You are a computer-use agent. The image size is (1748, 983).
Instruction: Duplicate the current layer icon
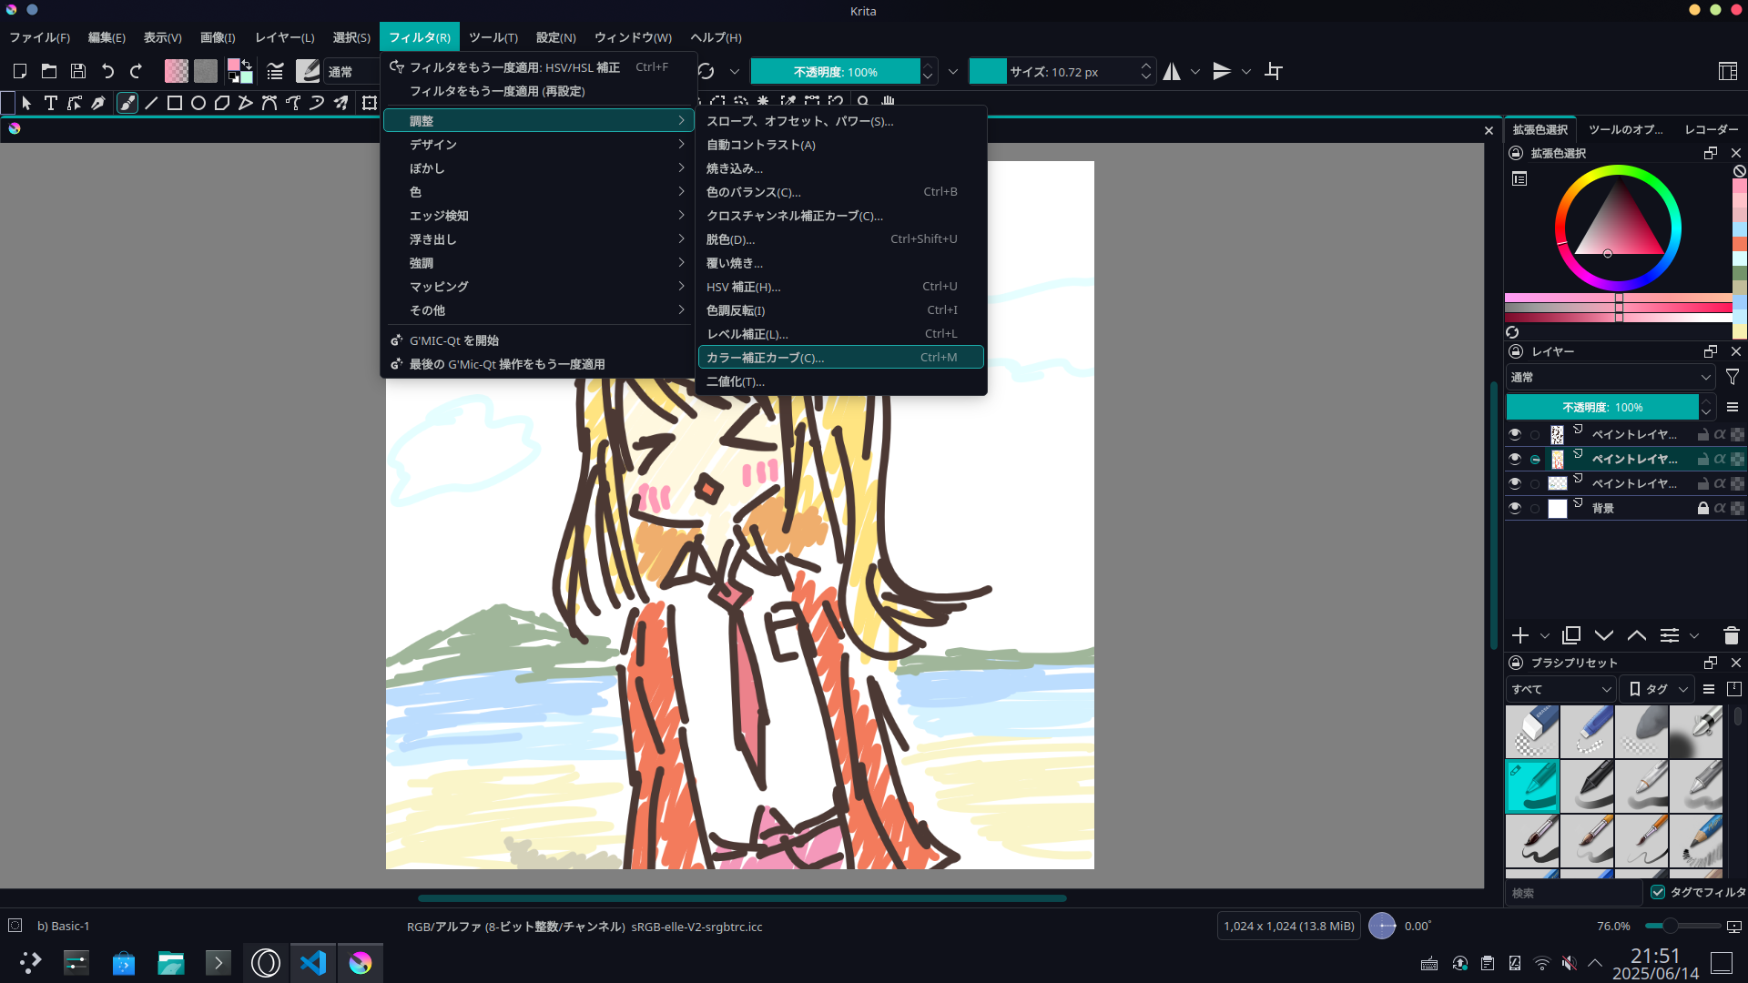tap(1571, 635)
